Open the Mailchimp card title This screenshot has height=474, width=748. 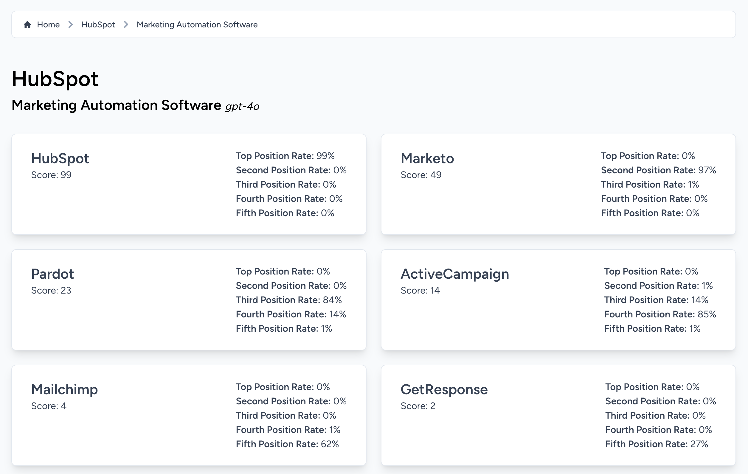point(64,389)
